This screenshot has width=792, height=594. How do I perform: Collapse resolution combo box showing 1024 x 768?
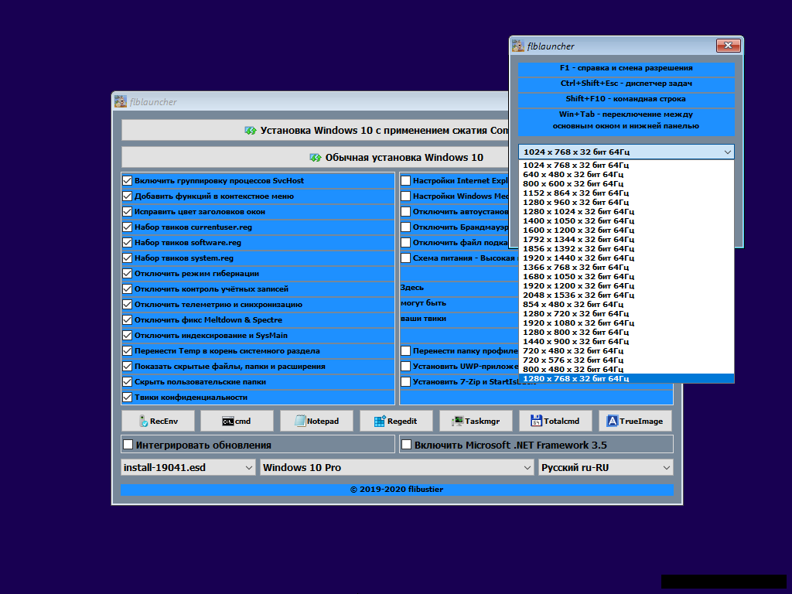[x=626, y=152]
